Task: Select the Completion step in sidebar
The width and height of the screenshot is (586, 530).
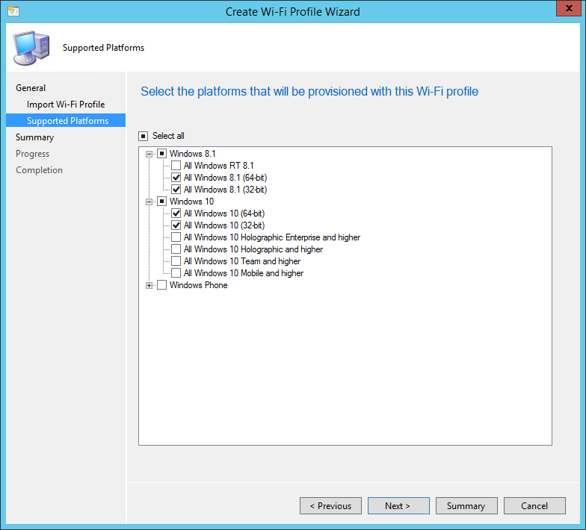Action: click(x=39, y=170)
